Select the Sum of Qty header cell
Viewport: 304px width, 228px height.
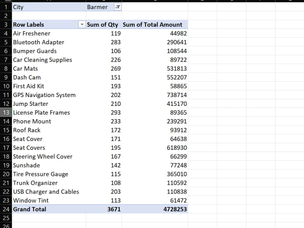(104, 25)
